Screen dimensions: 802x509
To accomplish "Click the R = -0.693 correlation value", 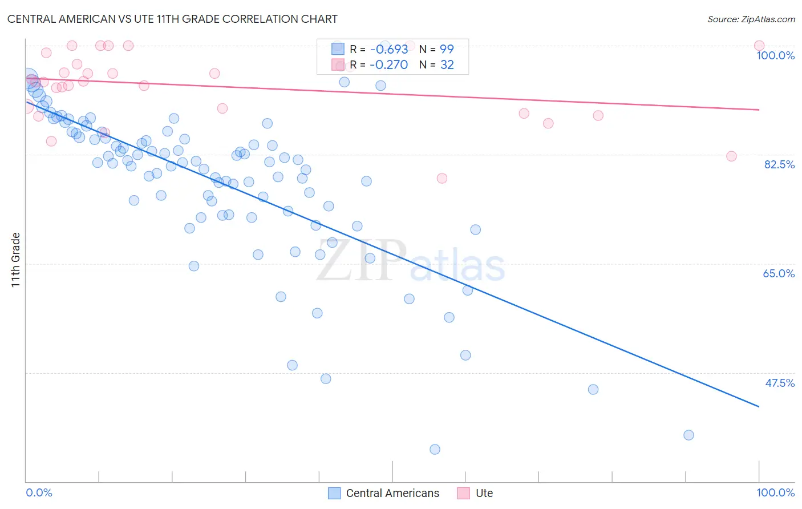I will click(379, 49).
